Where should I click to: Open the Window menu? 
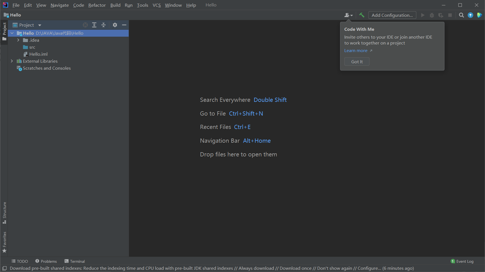[173, 5]
